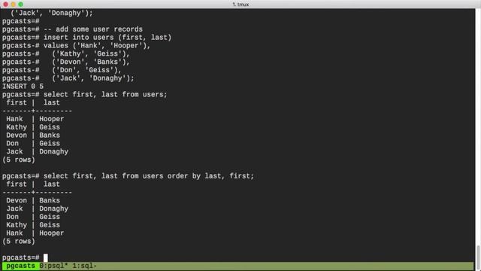The height and width of the screenshot is (271, 481).
Task: Click the red close window button
Action: point(5,5)
